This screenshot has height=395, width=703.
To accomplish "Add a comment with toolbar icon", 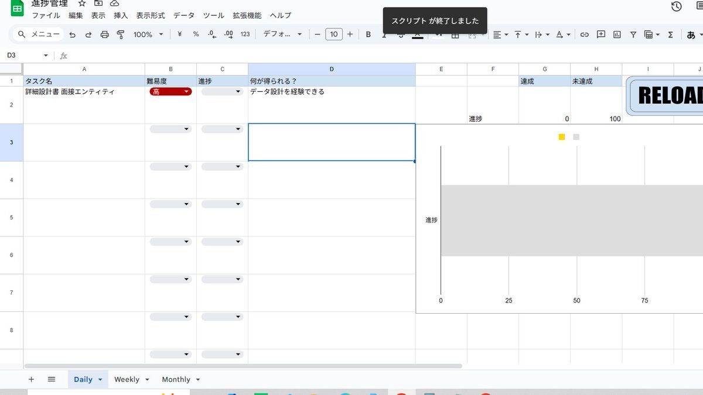I will point(600,35).
